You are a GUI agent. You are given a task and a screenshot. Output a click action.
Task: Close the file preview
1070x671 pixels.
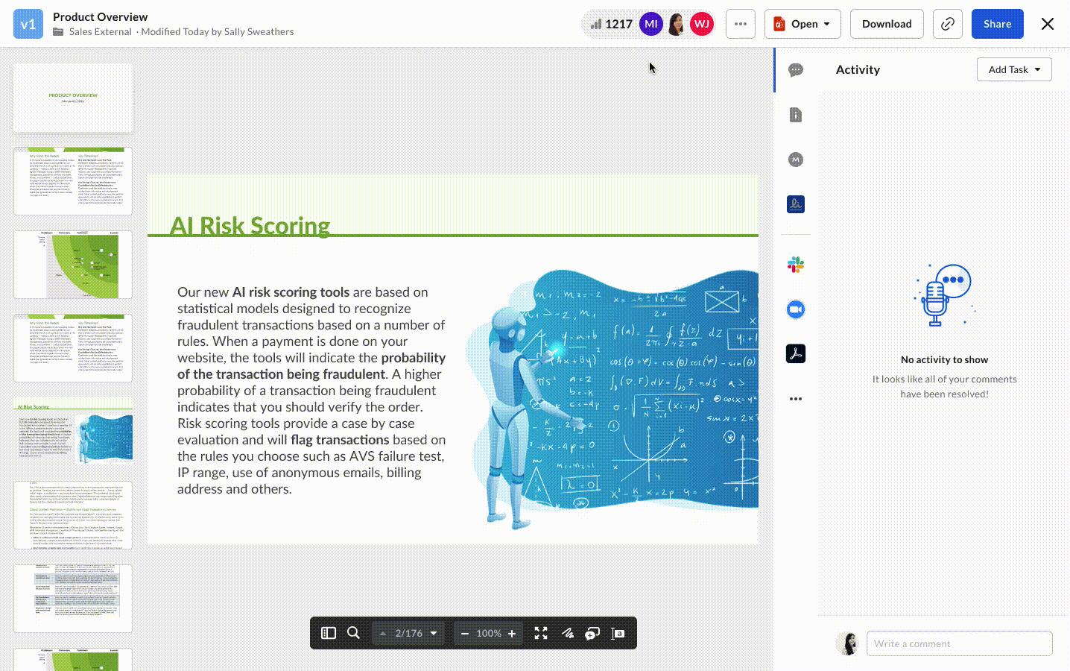point(1048,24)
